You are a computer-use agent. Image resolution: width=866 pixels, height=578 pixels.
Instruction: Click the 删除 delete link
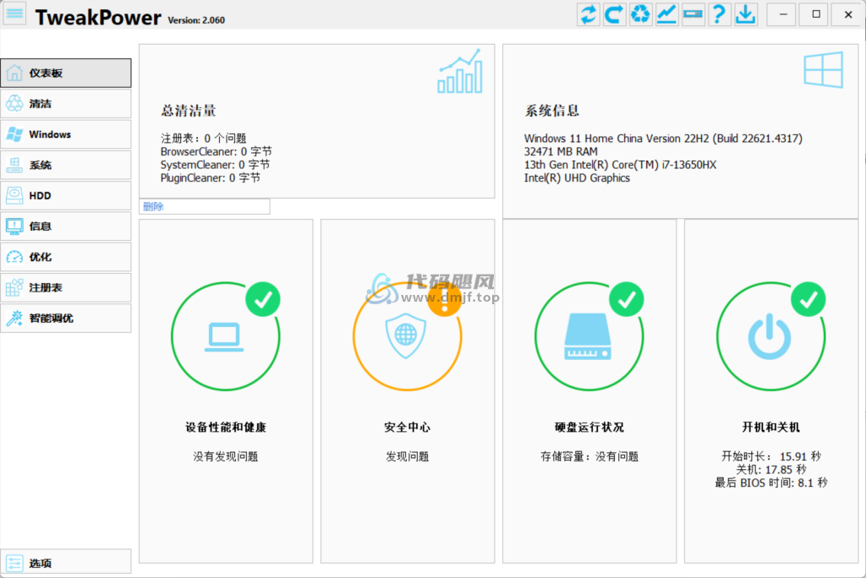click(x=153, y=206)
